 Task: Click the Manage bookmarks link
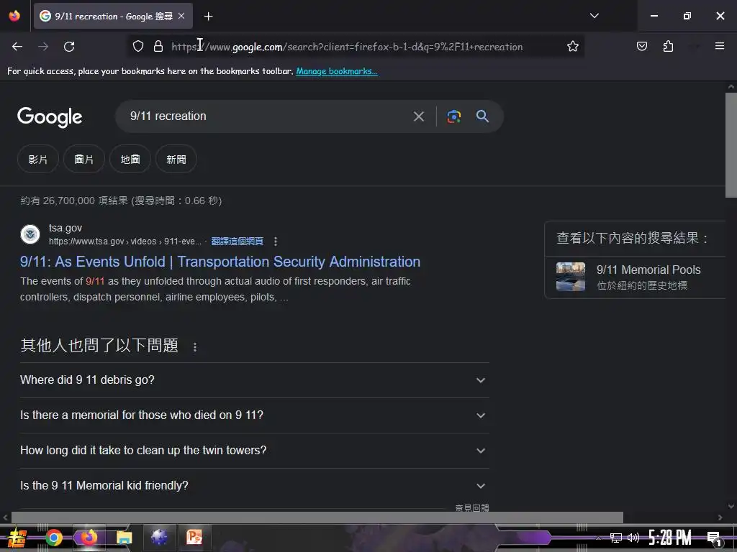point(337,71)
